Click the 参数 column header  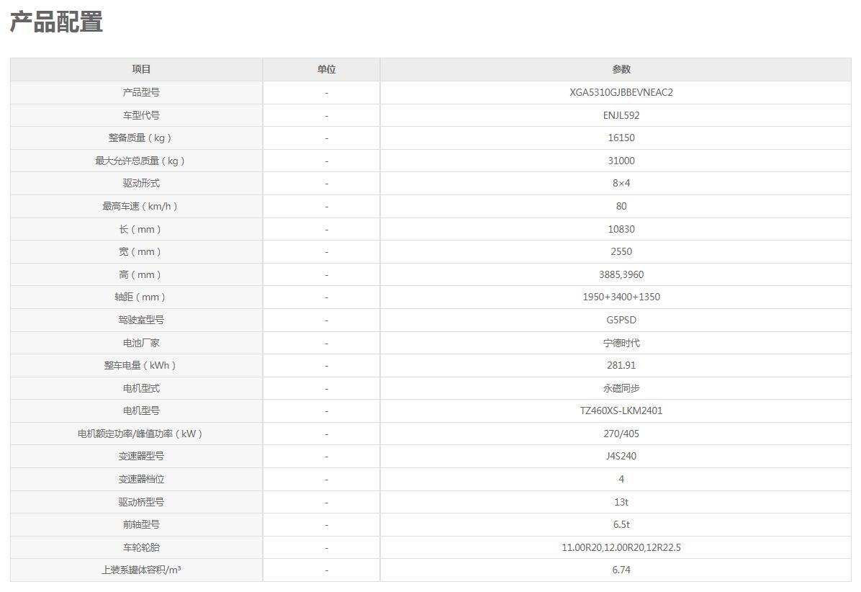pyautogui.click(x=621, y=69)
